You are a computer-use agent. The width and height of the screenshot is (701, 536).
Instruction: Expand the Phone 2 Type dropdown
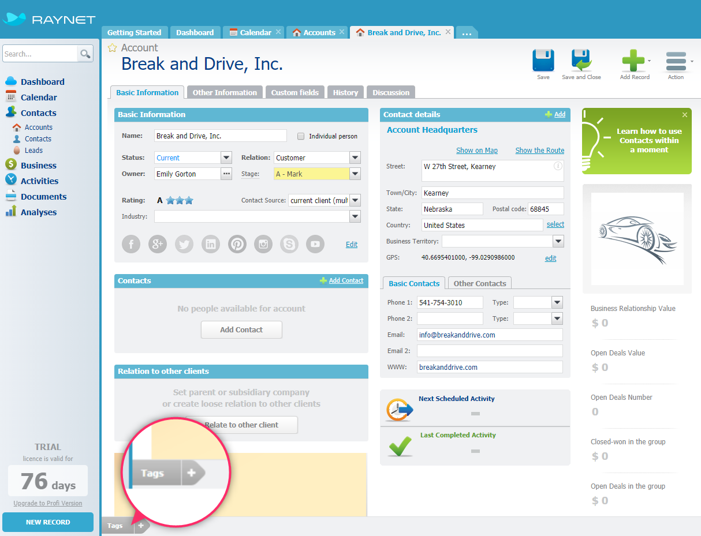[557, 318]
